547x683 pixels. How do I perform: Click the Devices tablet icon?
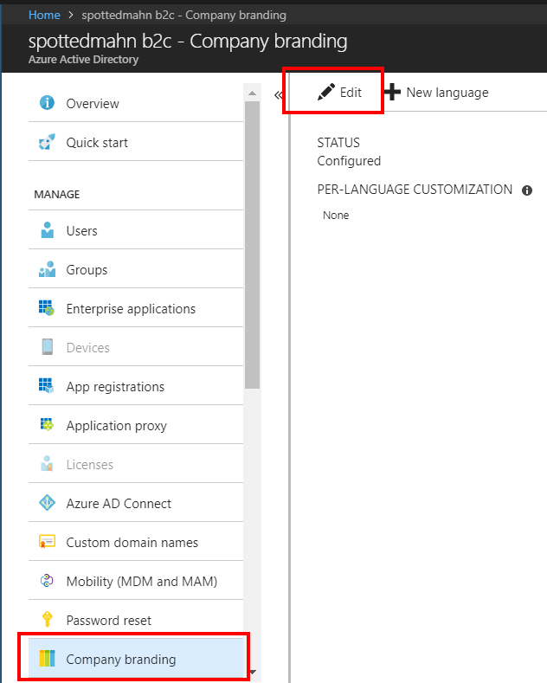[x=47, y=347]
